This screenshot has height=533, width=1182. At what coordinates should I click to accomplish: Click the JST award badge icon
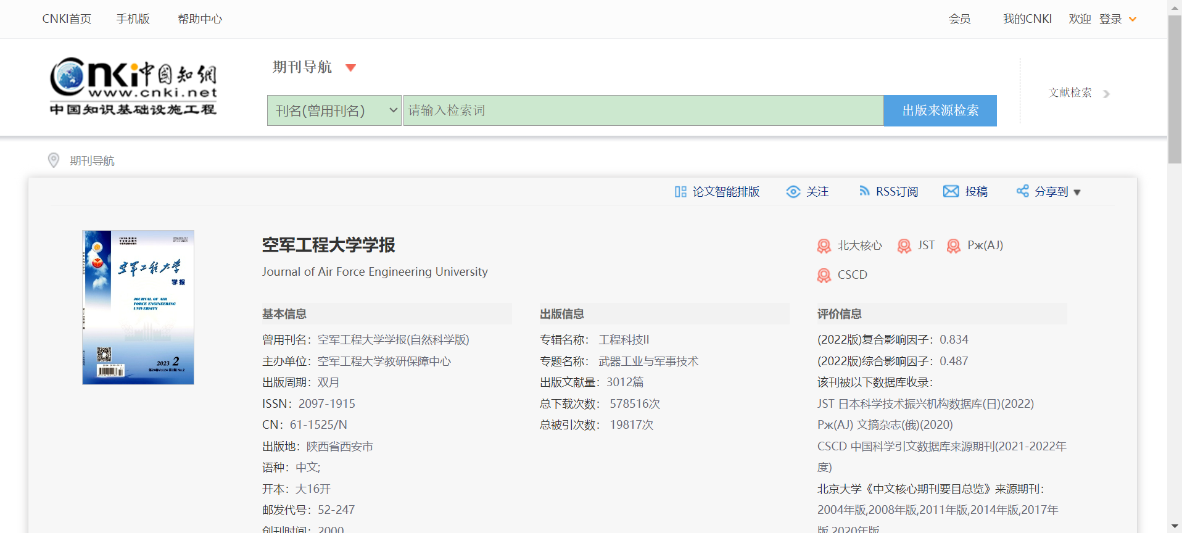click(904, 246)
